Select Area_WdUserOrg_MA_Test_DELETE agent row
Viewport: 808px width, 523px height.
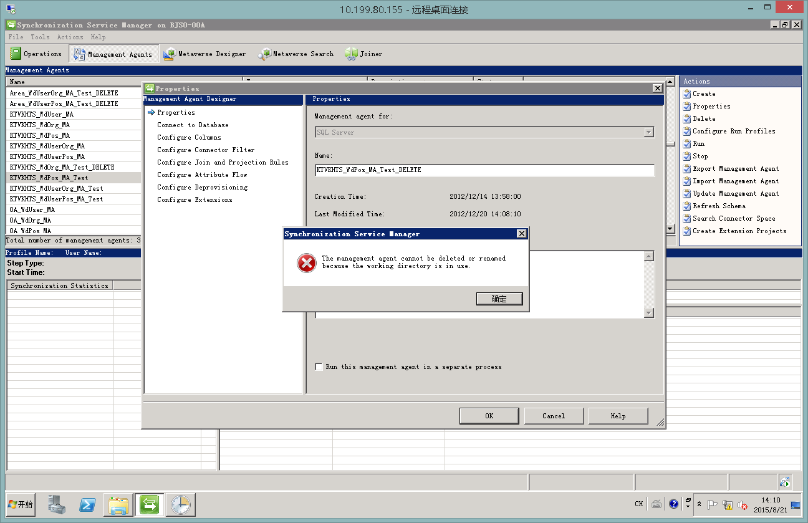[74, 93]
